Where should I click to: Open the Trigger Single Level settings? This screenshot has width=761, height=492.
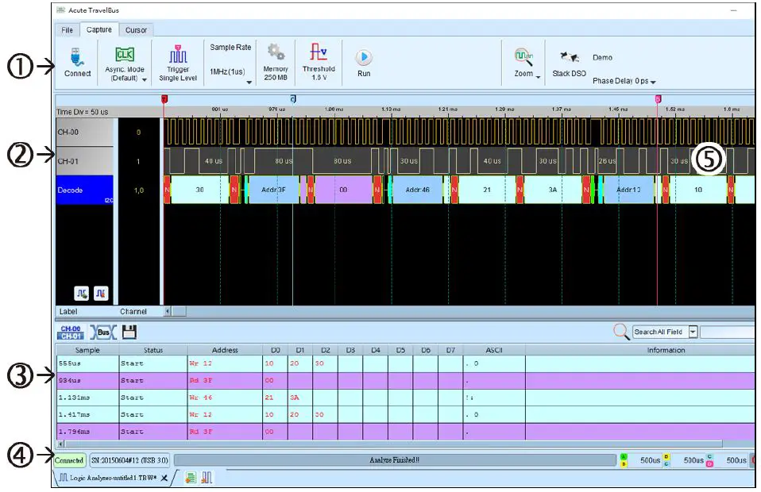[x=178, y=58]
